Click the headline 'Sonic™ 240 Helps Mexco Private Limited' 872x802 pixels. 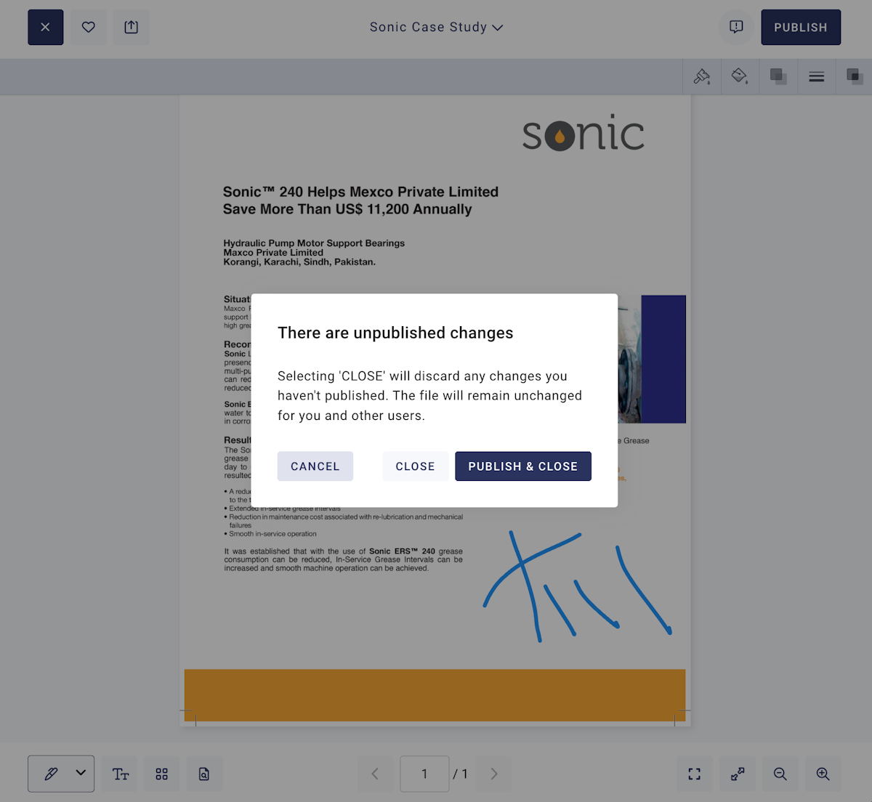[x=360, y=192]
